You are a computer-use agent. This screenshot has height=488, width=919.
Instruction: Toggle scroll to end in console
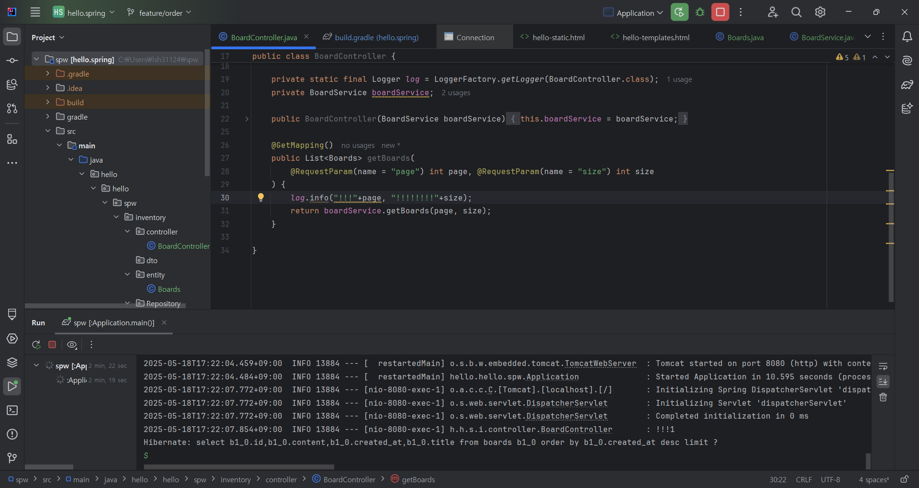(x=883, y=381)
